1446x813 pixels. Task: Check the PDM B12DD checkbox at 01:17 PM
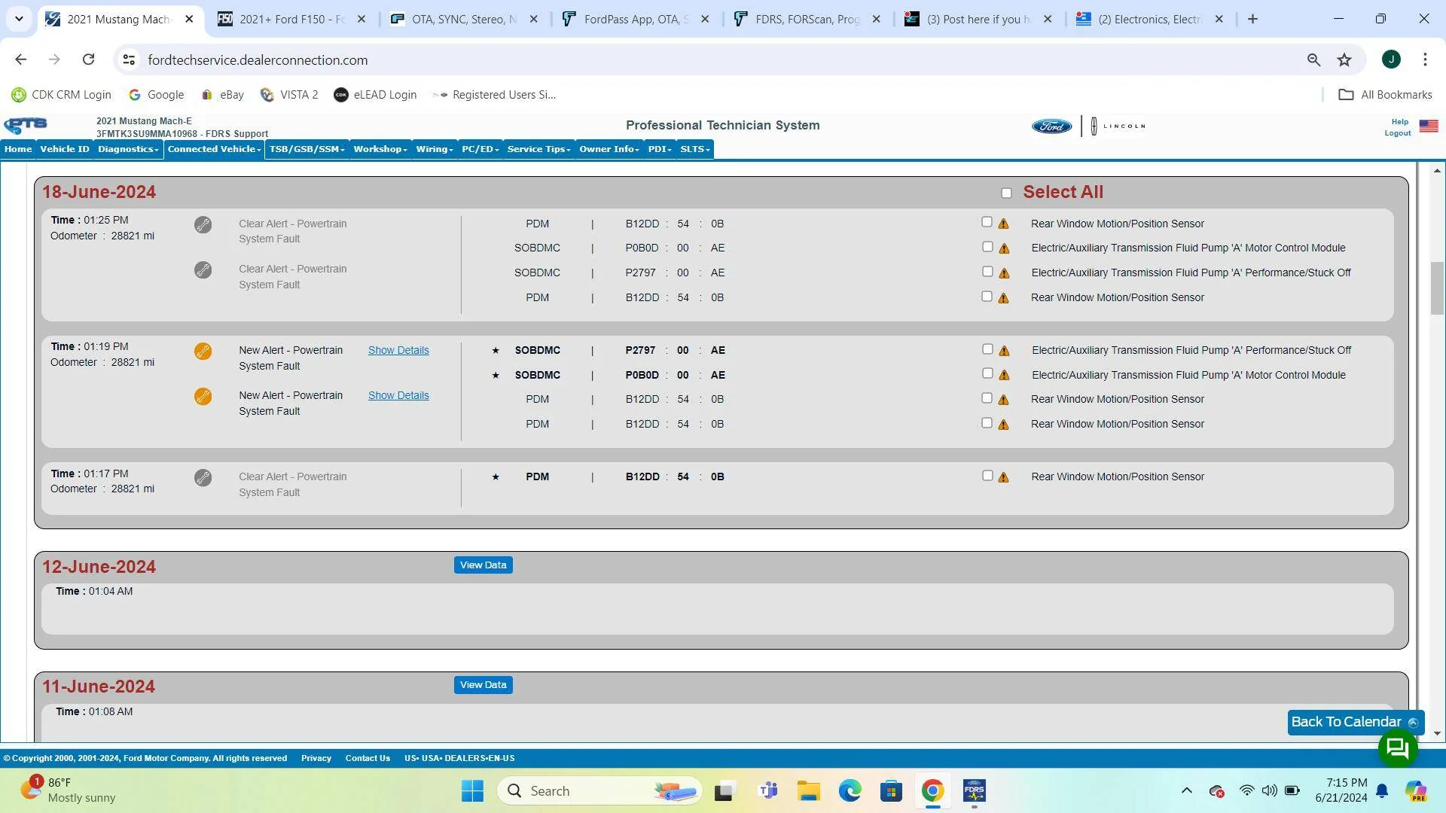click(987, 476)
